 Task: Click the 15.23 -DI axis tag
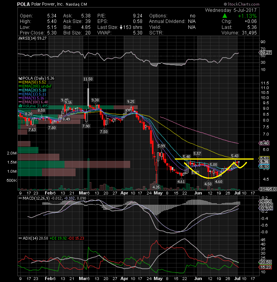tap(265, 267)
